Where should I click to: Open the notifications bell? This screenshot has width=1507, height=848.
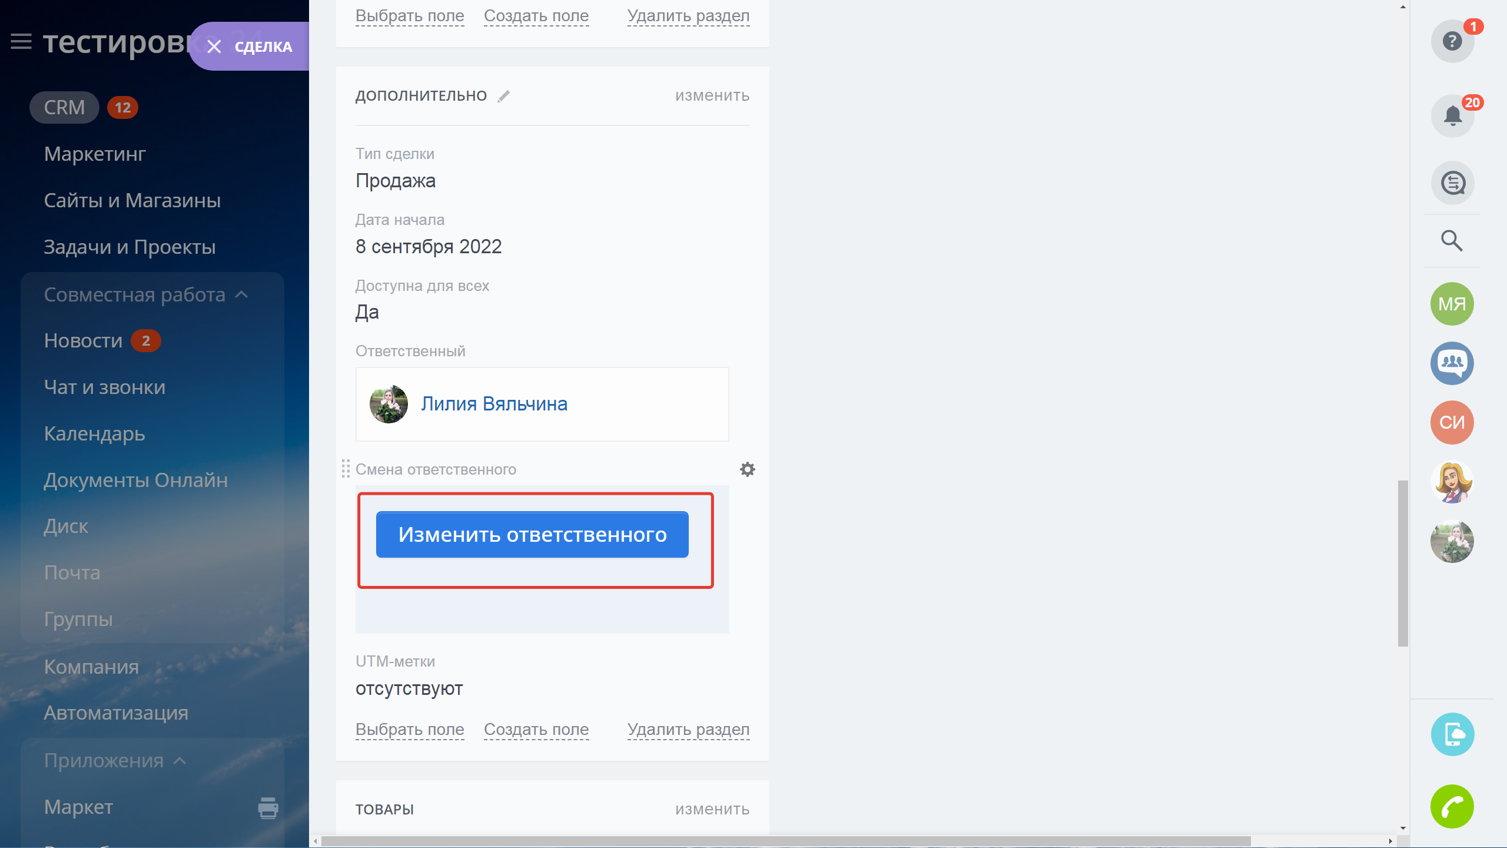click(x=1452, y=115)
